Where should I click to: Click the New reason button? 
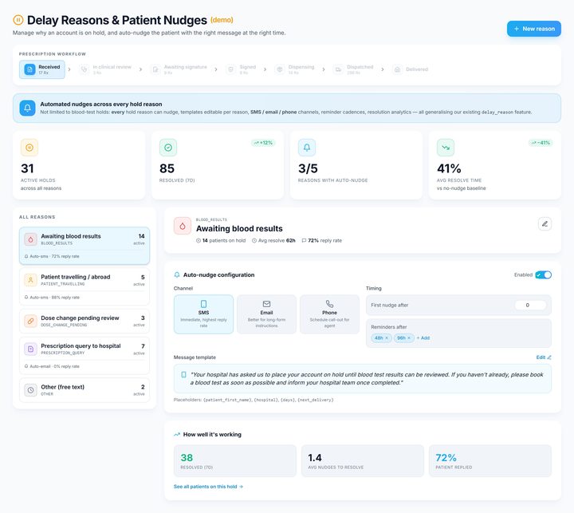coord(533,29)
